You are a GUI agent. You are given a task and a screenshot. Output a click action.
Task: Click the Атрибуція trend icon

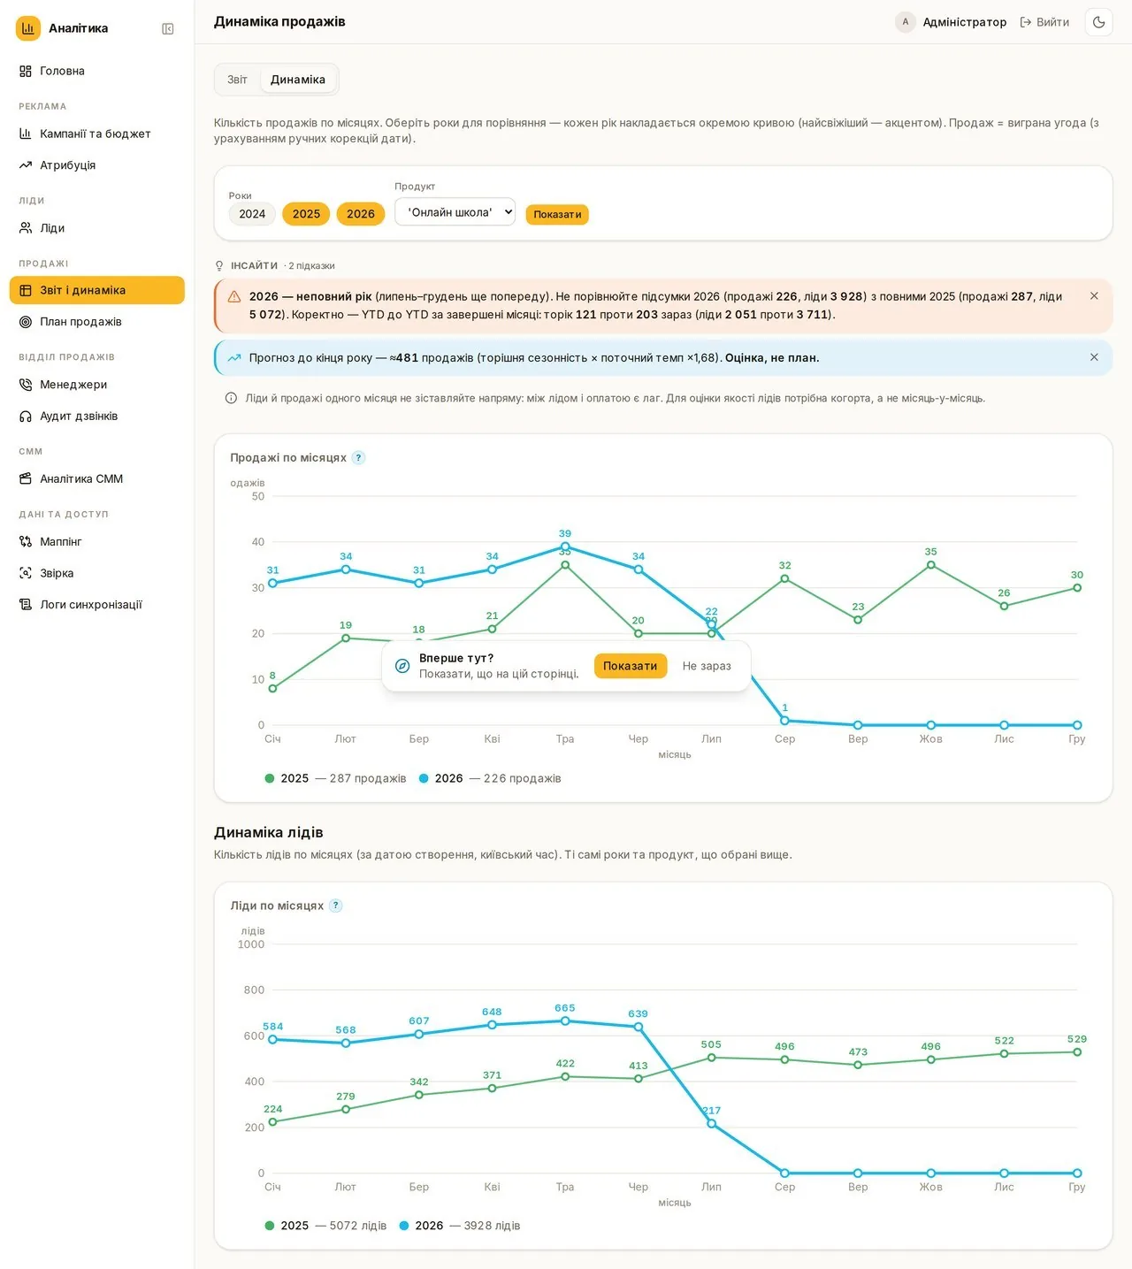[26, 165]
